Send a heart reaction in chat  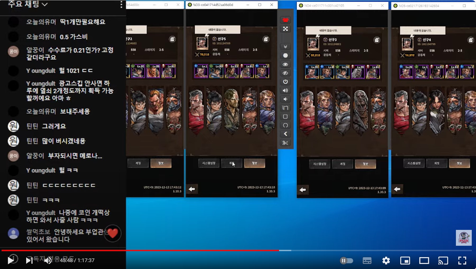113,233
